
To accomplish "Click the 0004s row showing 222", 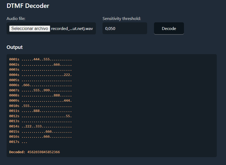I will point(40,75).
